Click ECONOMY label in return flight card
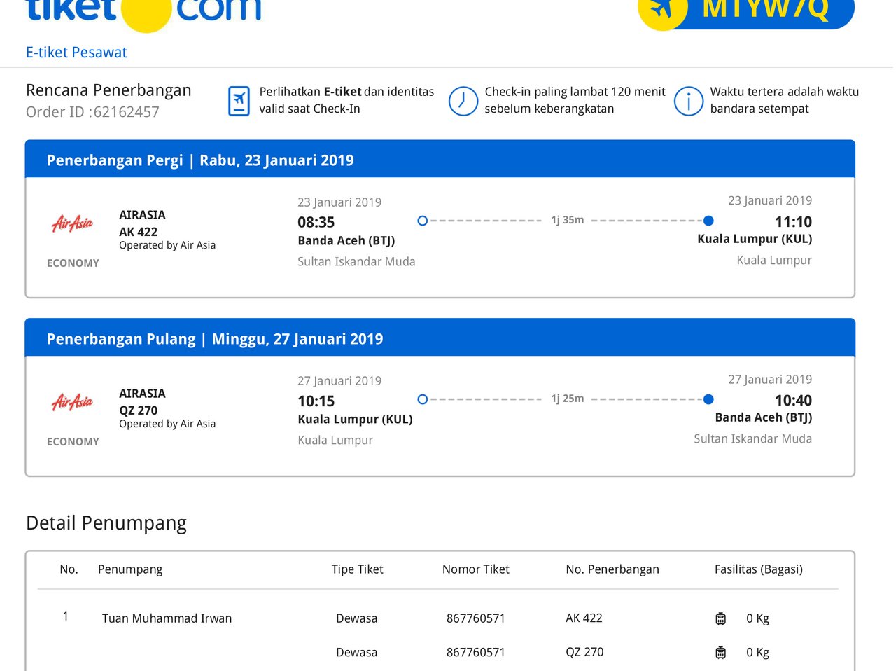Image resolution: width=896 pixels, height=671 pixels. pyautogui.click(x=73, y=442)
